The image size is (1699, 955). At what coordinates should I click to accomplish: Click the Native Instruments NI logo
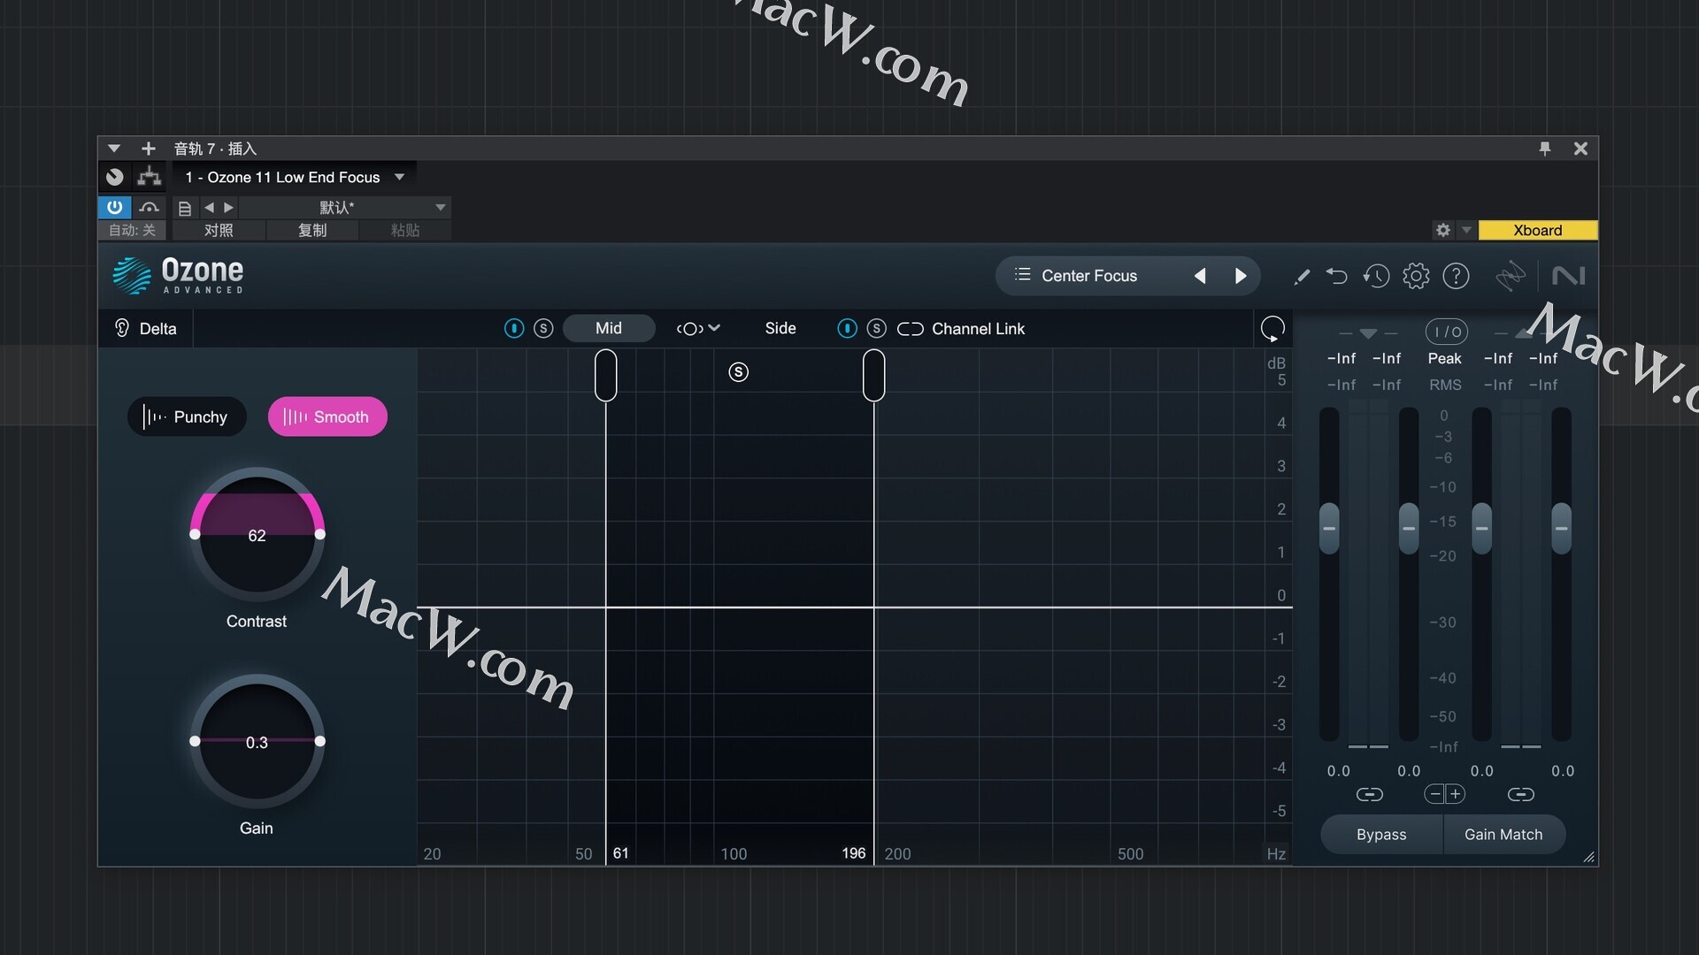pos(1568,276)
